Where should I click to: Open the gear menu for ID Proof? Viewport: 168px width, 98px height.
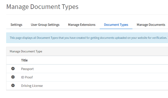click(x=13, y=77)
